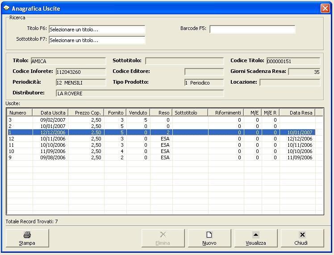The image size is (334, 255).
Task: Focus the Sottotitolo F7 search field
Action: coord(97,40)
